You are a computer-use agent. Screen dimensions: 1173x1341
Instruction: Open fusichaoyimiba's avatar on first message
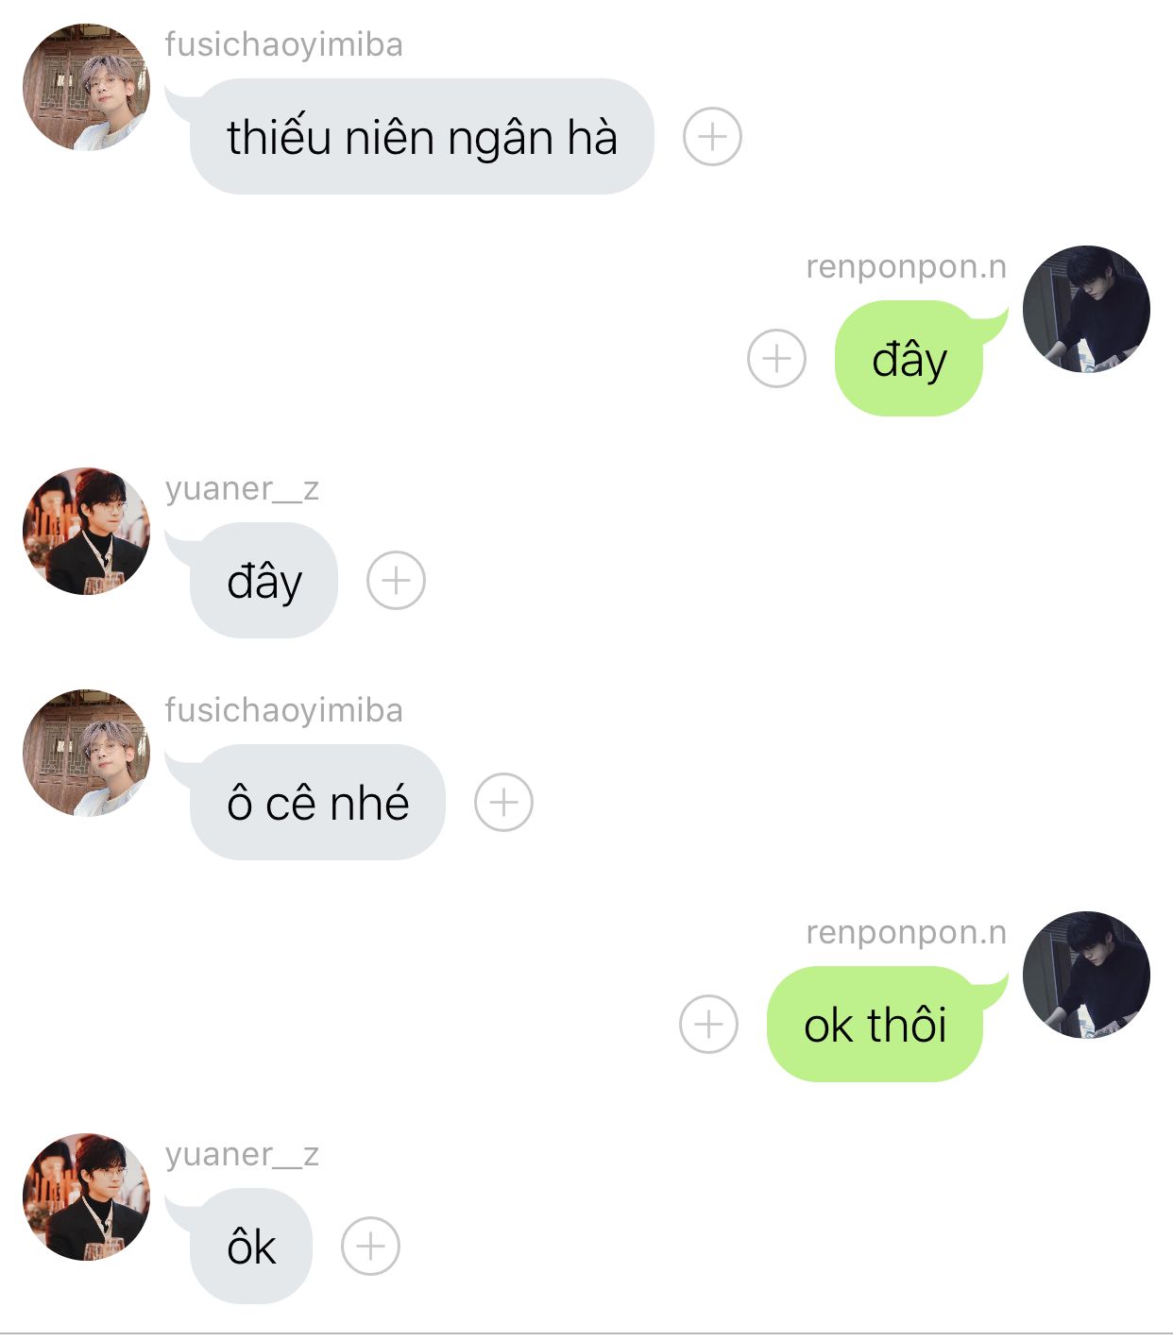tap(86, 87)
